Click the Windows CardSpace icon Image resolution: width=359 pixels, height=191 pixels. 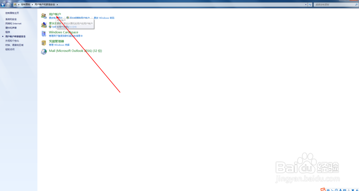click(44, 34)
